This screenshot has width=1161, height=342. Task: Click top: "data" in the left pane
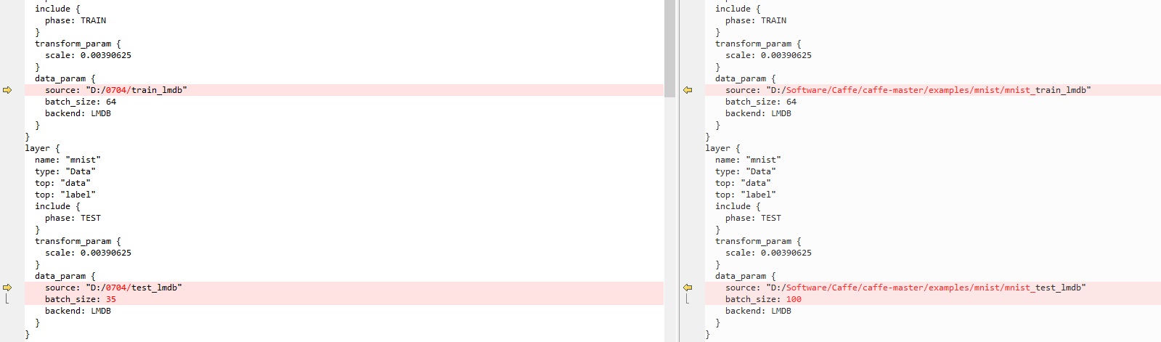click(62, 183)
